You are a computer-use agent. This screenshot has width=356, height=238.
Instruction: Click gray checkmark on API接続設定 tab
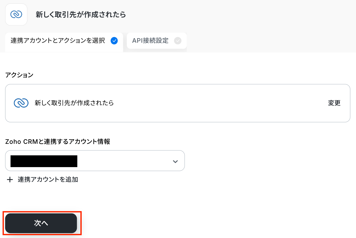177,41
